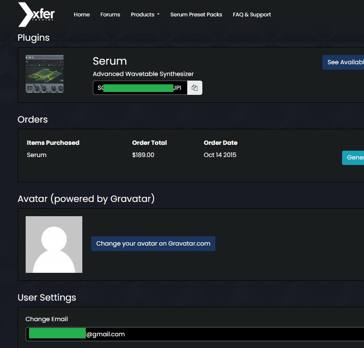Screen dimensions: 364x348
Task: Click the See Available downloads button
Action: pyautogui.click(x=343, y=62)
